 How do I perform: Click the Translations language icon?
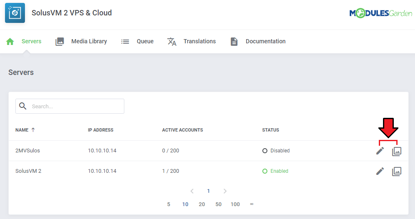click(172, 42)
